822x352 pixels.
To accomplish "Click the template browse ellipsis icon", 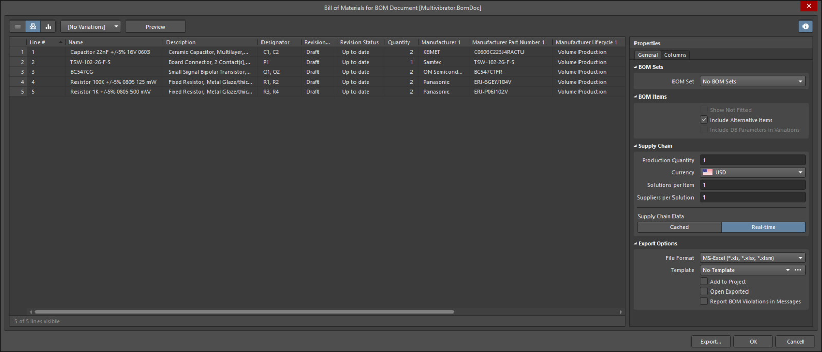I will pyautogui.click(x=798, y=270).
